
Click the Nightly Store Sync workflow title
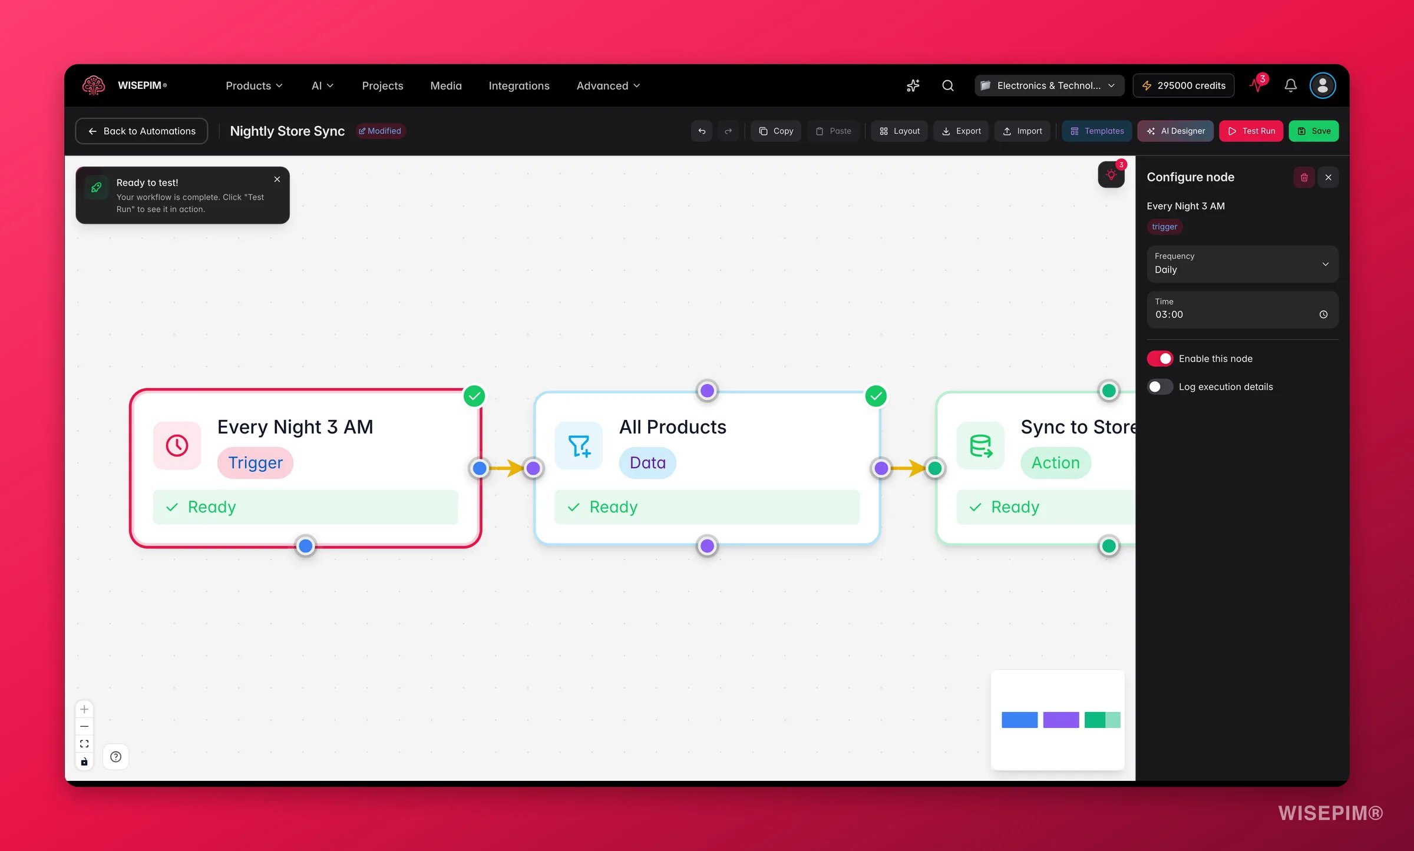(287, 131)
